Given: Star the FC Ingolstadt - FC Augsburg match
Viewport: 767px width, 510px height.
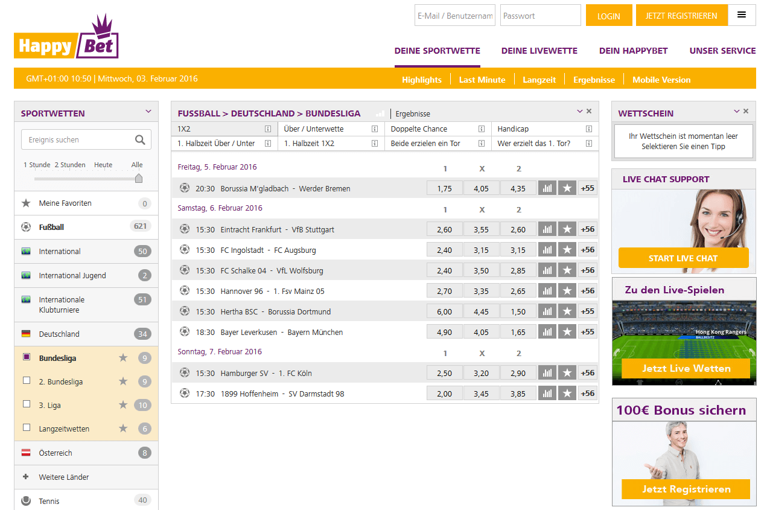Looking at the screenshot, I should coord(567,250).
